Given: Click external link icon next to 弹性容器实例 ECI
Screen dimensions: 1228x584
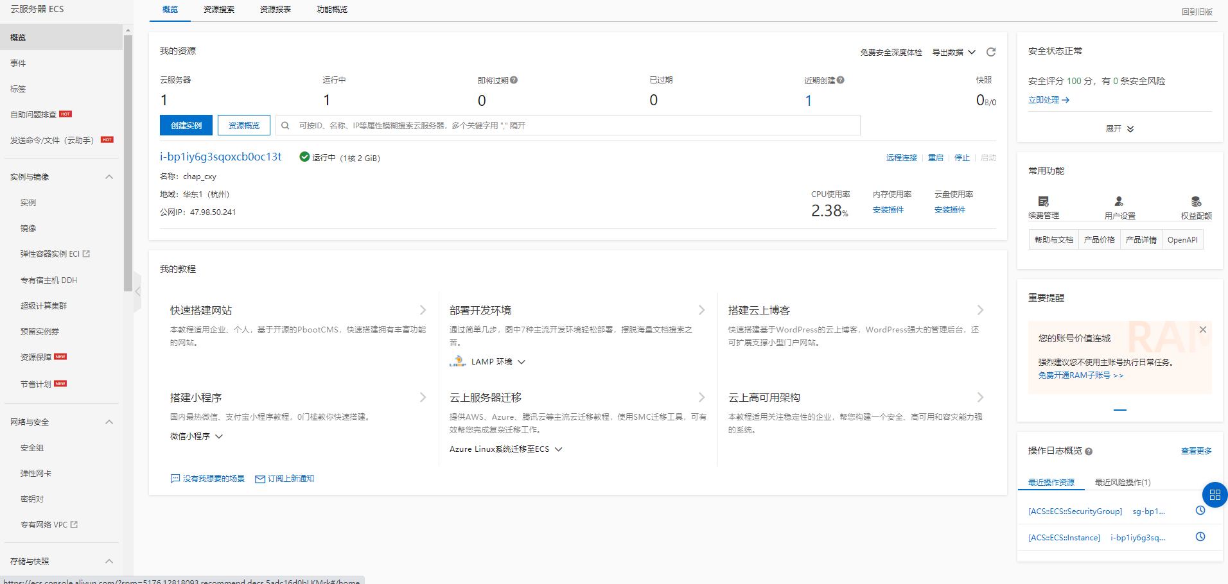Looking at the screenshot, I should tap(86, 254).
